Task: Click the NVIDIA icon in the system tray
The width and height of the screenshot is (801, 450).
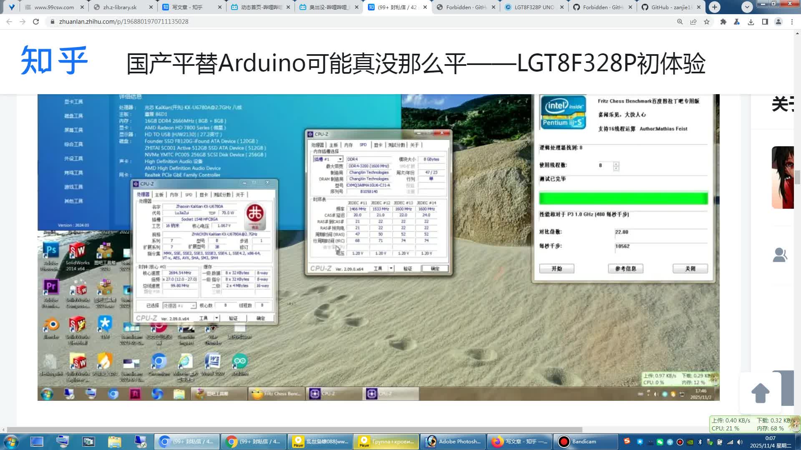Action: pyautogui.click(x=690, y=442)
